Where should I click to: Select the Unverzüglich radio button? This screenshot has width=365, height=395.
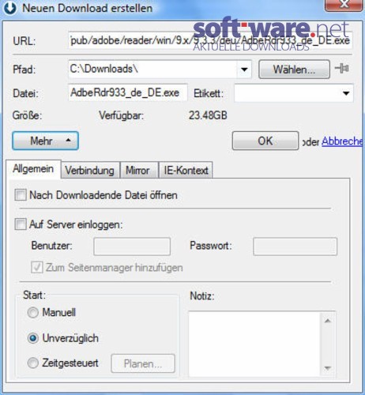click(x=33, y=338)
